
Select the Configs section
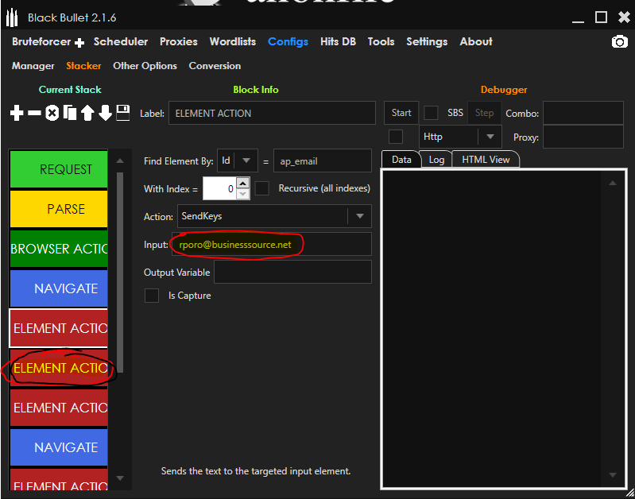coord(288,41)
